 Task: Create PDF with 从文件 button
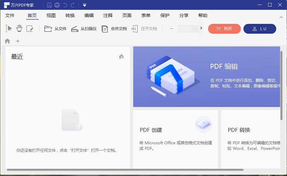pos(55,29)
